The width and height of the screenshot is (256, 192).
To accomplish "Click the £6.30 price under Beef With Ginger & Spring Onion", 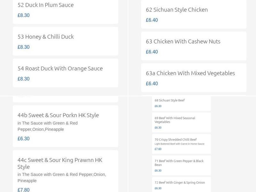I will 157,188.
